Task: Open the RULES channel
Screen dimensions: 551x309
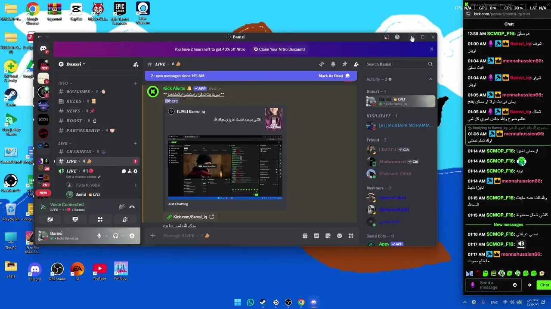Action: click(97, 101)
